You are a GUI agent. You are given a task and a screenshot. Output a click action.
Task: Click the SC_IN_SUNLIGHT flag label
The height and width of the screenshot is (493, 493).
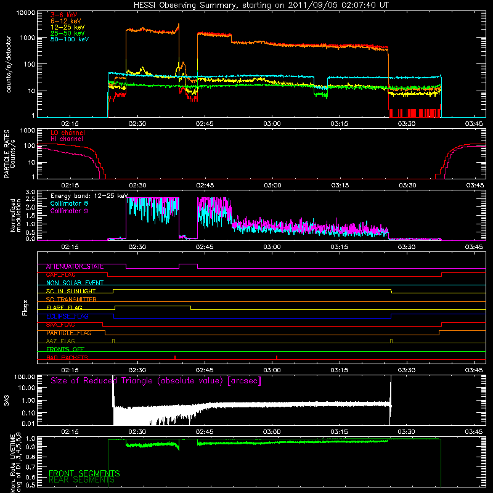click(71, 291)
